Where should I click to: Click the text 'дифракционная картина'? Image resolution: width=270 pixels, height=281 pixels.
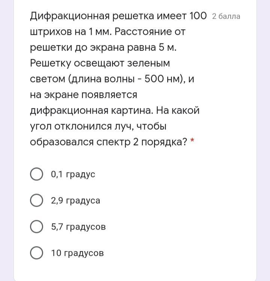(x=91, y=111)
